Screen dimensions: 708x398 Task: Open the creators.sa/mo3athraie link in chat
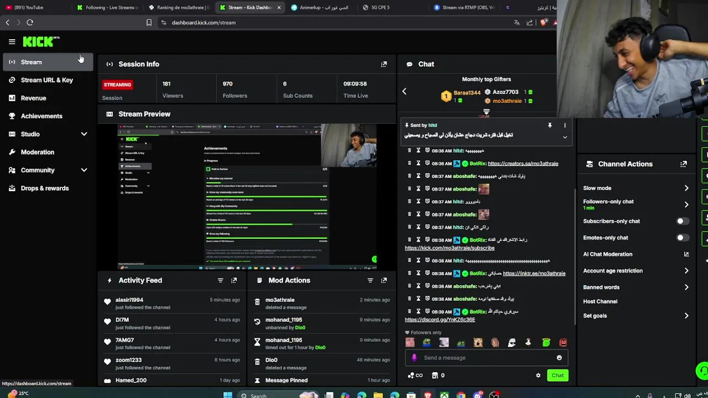pos(523,164)
